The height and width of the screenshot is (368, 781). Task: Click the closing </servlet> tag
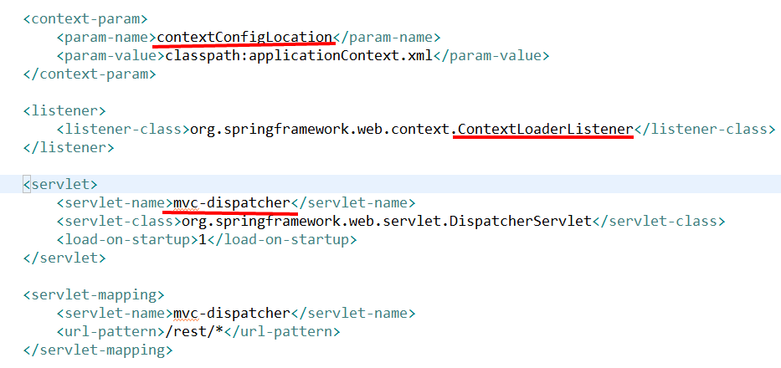tap(64, 258)
